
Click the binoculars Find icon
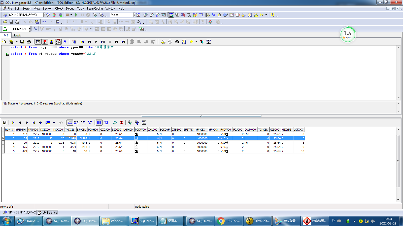point(177,42)
